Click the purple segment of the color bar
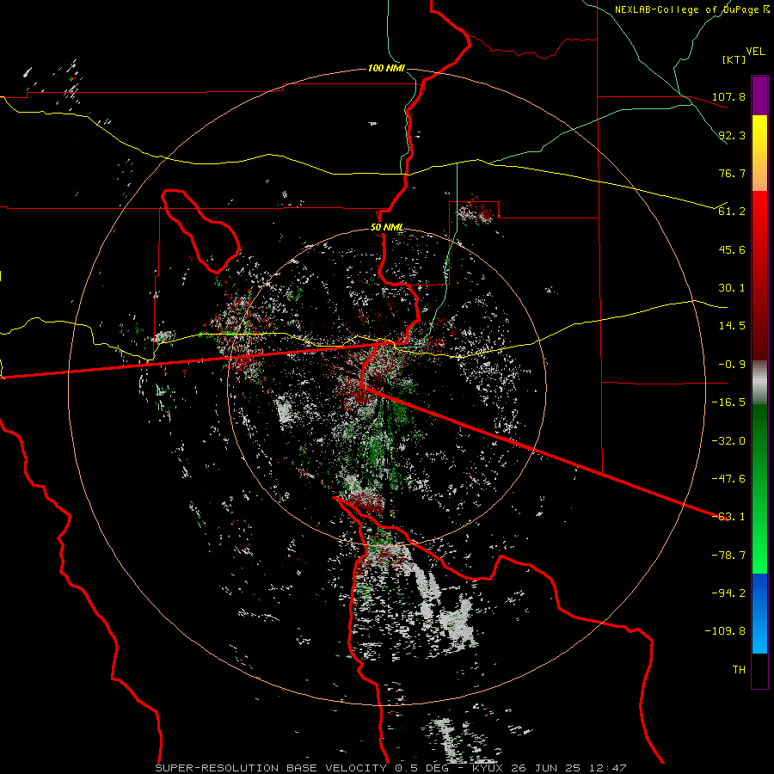The width and height of the screenshot is (774, 774). click(x=759, y=95)
